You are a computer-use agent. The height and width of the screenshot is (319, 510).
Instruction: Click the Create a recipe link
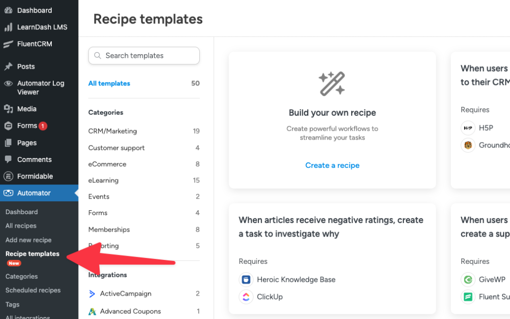(332, 165)
